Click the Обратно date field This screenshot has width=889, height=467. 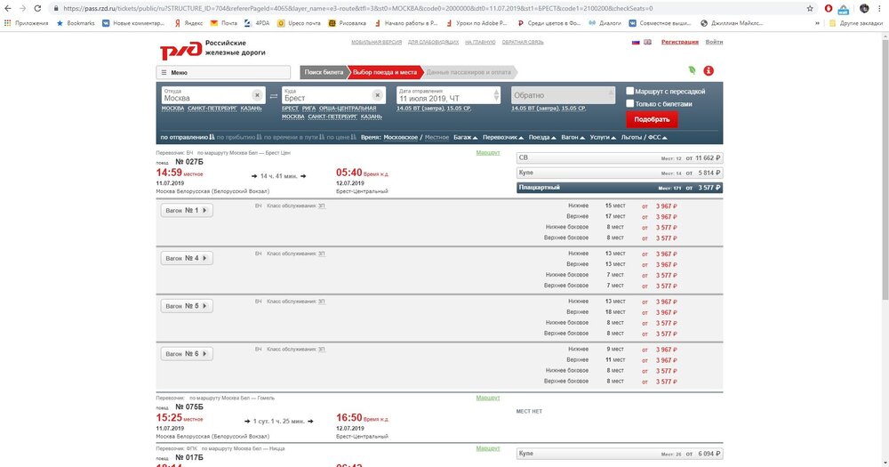click(563, 95)
